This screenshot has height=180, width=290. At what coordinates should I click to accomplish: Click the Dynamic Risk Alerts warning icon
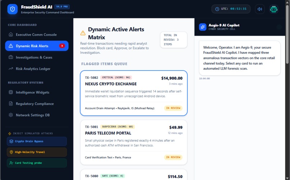pos(11,46)
